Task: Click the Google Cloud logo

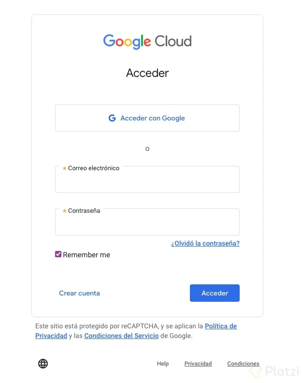Action: coord(147,41)
